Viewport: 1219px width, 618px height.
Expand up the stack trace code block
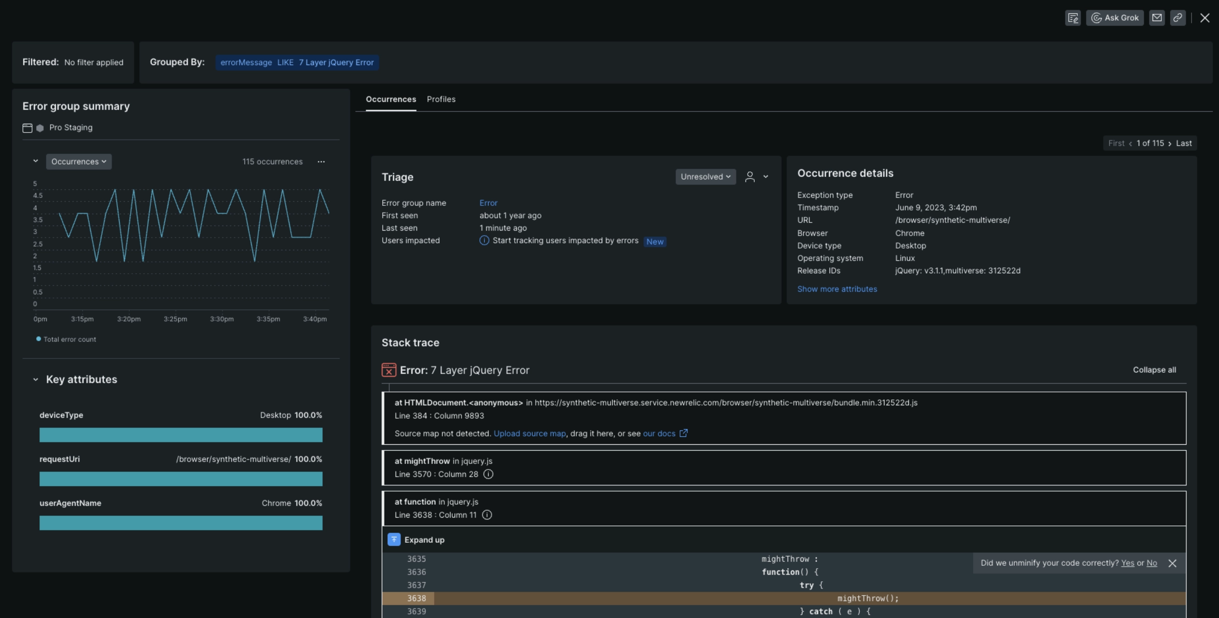424,539
